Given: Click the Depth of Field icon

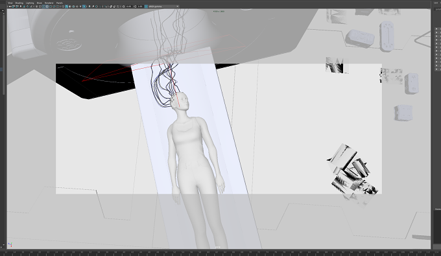Looking at the screenshot, I should [x=100, y=6].
